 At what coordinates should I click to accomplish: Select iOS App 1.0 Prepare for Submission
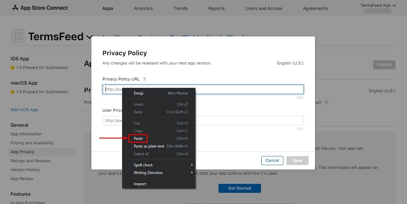pyautogui.click(x=39, y=68)
